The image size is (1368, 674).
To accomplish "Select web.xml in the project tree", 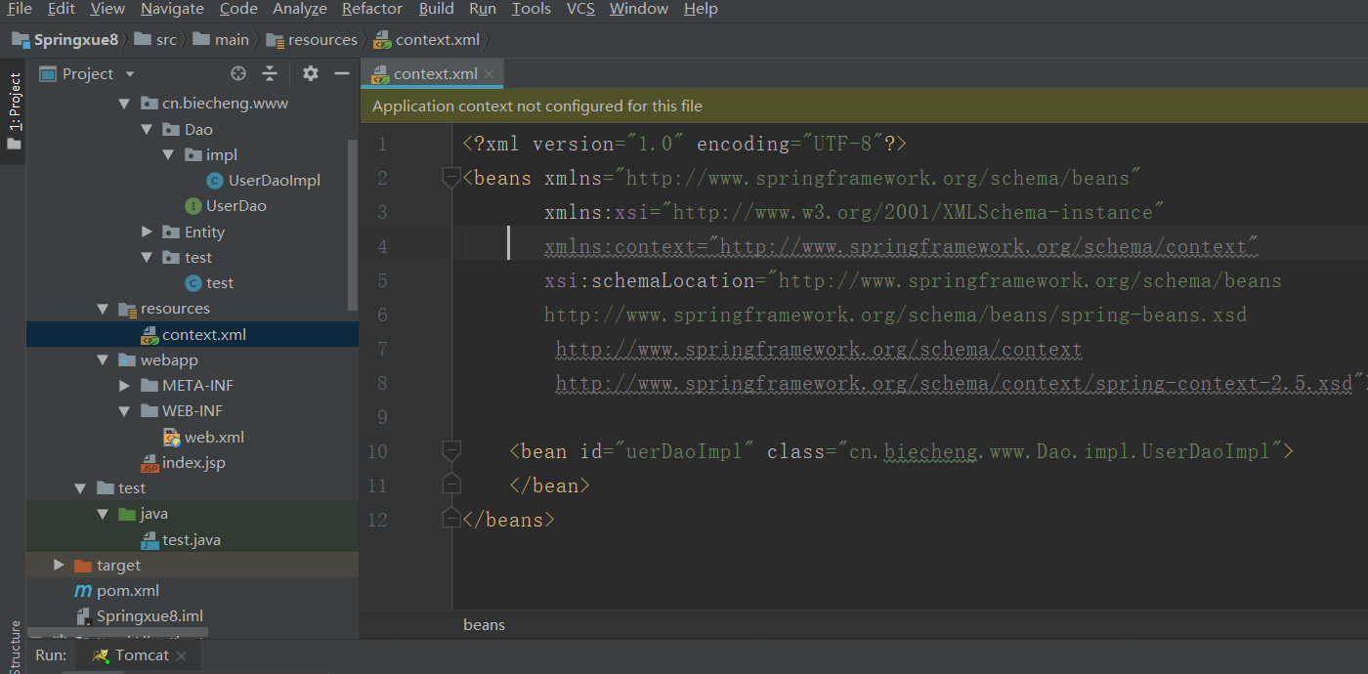I will click(x=214, y=438).
